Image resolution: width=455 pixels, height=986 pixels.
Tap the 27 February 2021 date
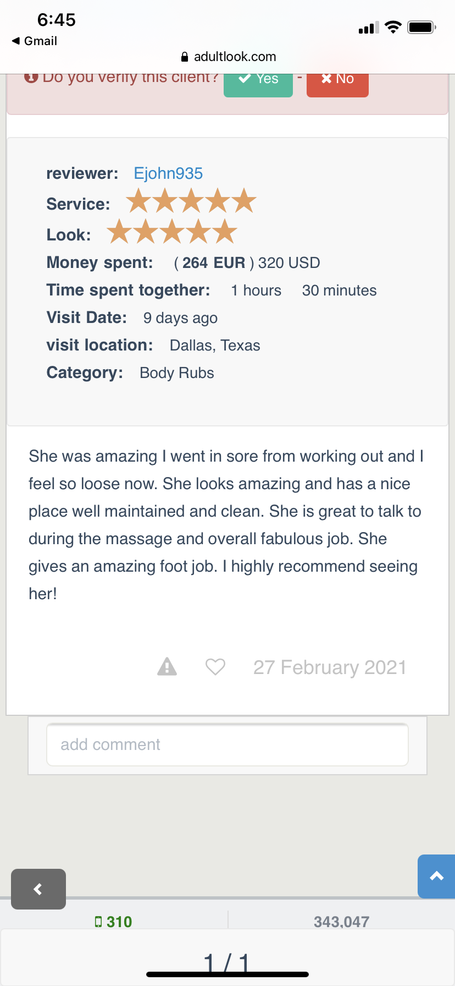pos(330,667)
